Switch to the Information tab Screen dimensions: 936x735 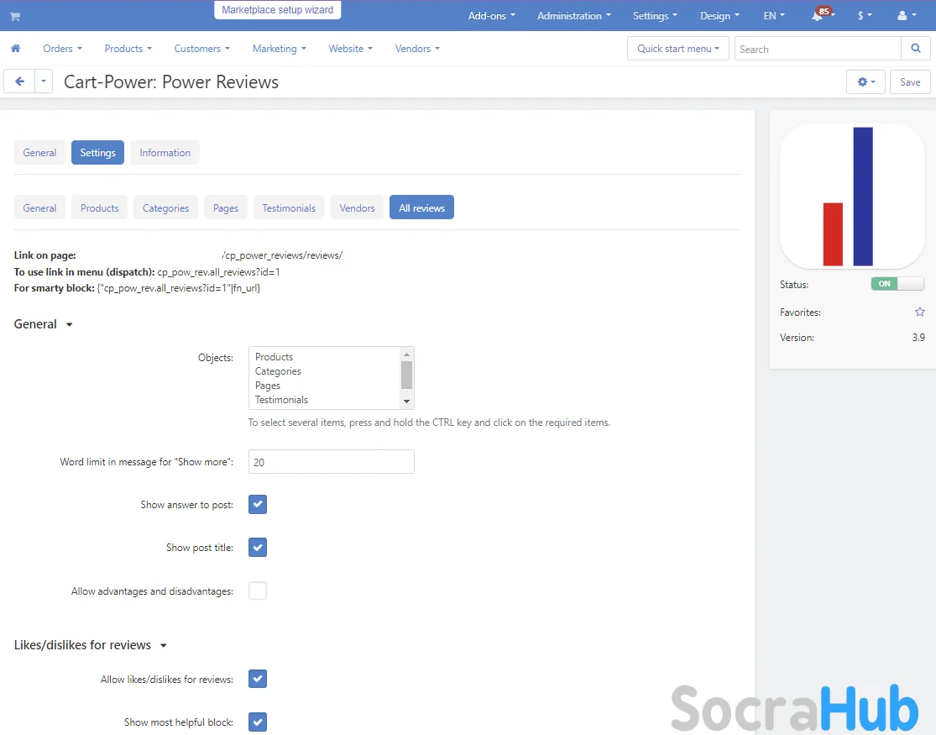click(165, 152)
